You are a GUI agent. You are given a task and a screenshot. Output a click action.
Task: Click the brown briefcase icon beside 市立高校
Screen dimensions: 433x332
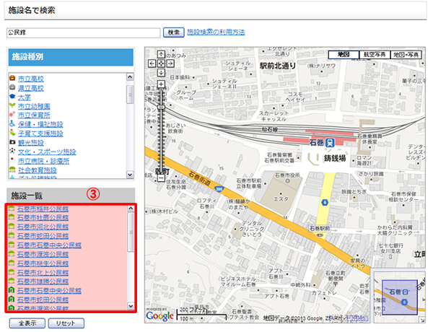(12, 78)
